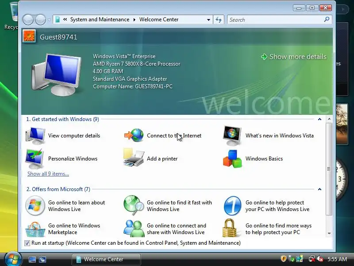
Task: Open the View computer details monitor icon
Action: coord(35,136)
